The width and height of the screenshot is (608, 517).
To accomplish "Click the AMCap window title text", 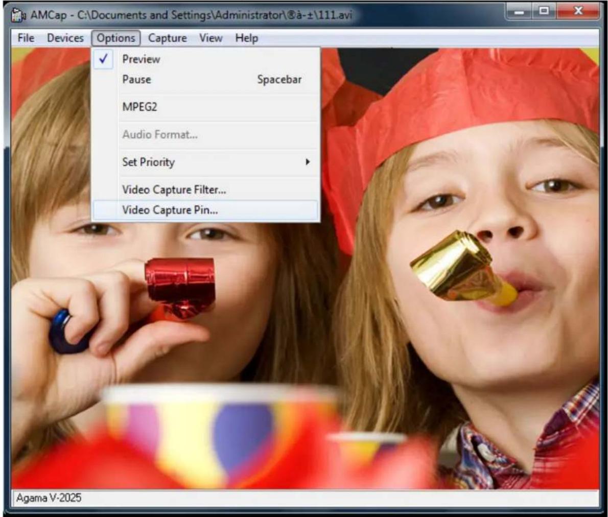I will click(191, 15).
